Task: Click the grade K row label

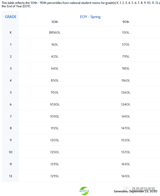Action: [11, 33]
